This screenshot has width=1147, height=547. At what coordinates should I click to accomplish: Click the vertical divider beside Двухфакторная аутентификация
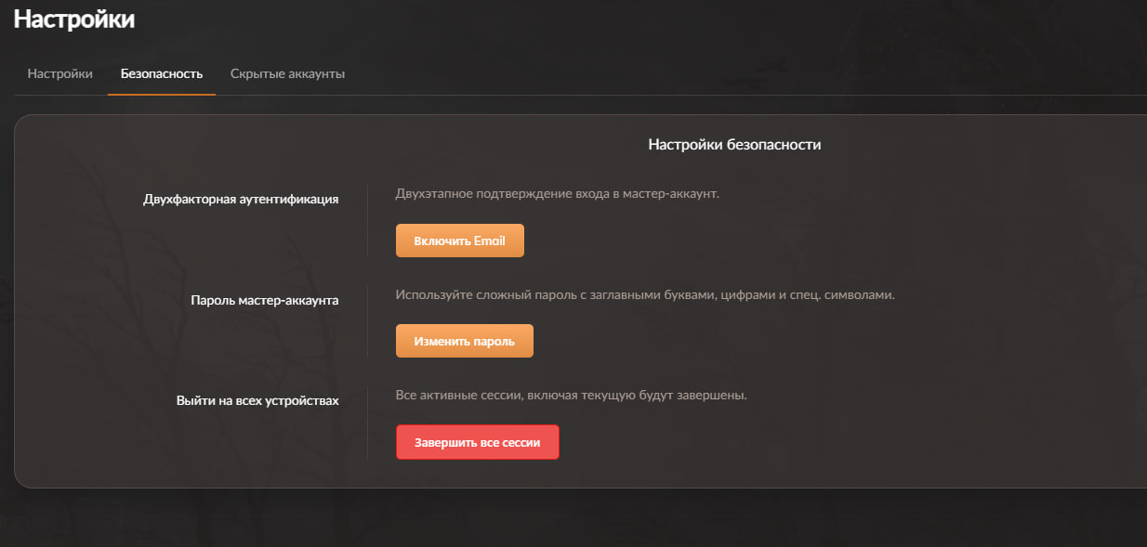[x=368, y=219]
